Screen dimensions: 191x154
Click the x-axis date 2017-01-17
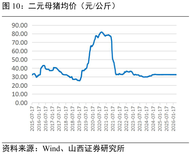pos(52,119)
